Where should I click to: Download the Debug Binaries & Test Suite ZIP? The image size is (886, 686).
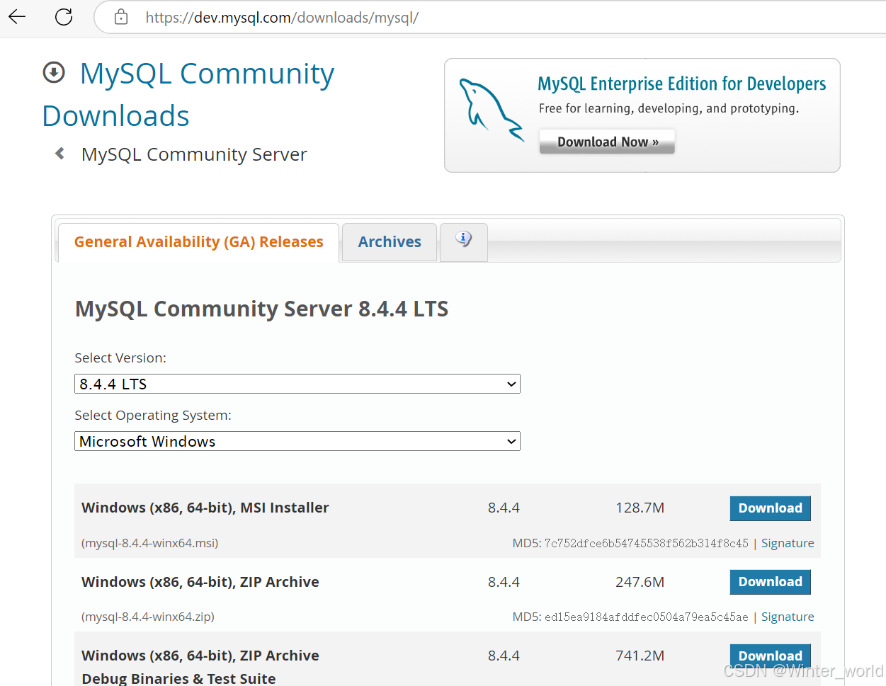pos(770,656)
